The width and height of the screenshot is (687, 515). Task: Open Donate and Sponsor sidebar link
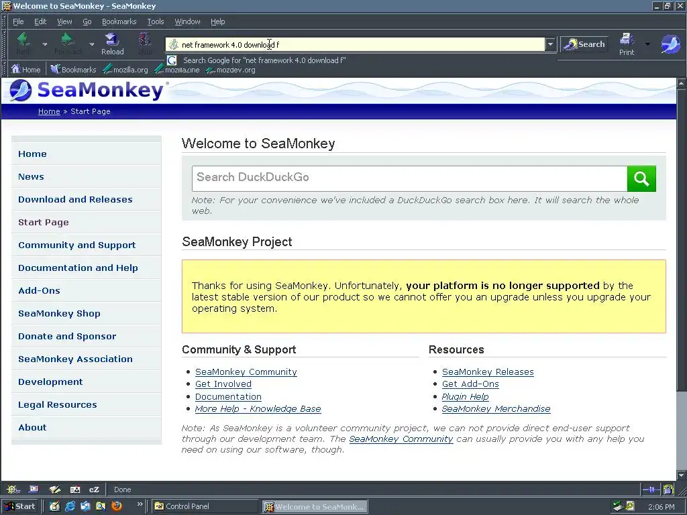tap(67, 336)
